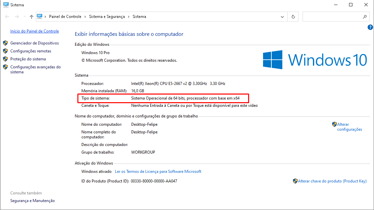The width and height of the screenshot is (374, 210).
Task: Open Painel de Controle breadcrumb
Action: [x=65, y=17]
